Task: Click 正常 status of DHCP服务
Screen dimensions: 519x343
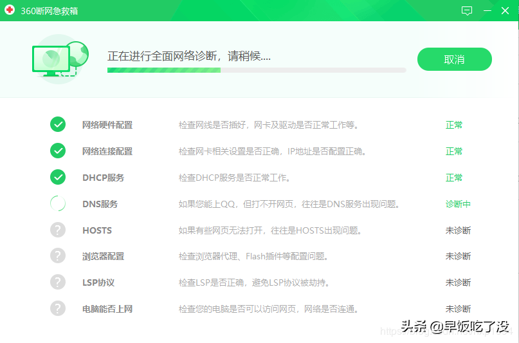Action: pos(454,178)
